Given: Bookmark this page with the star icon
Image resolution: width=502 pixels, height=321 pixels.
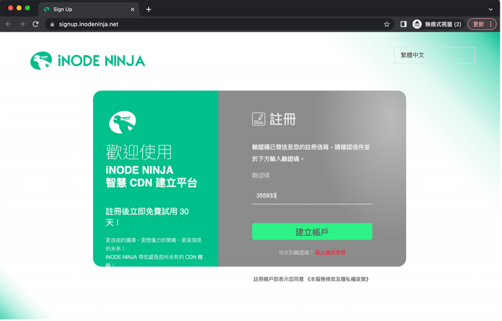Looking at the screenshot, I should click(x=387, y=25).
